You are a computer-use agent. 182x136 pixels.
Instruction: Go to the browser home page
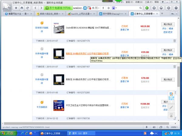pos(22,8)
